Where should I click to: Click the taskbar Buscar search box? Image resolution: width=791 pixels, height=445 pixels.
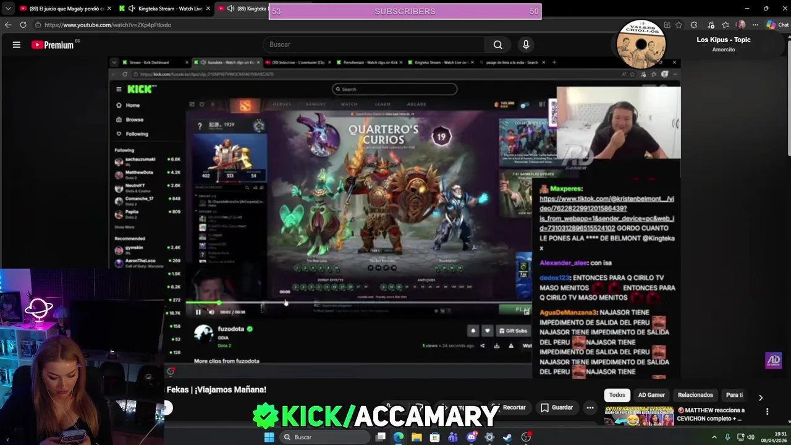tap(324, 437)
